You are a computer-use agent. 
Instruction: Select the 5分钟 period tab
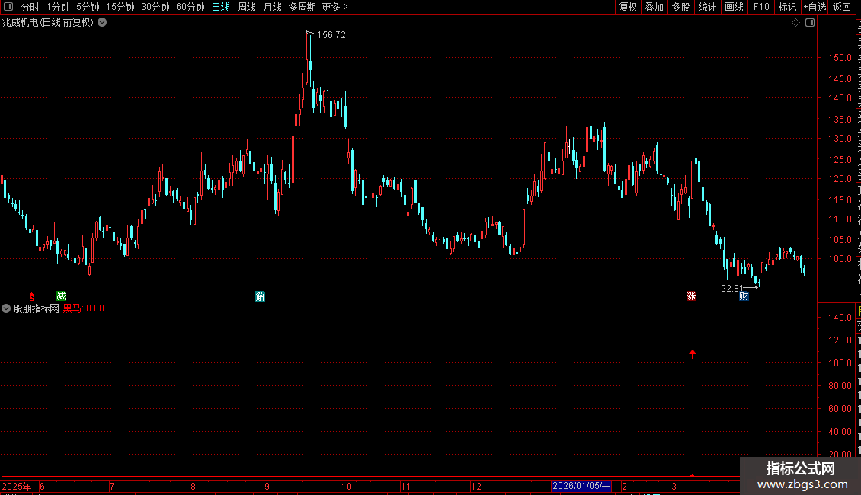click(88, 7)
